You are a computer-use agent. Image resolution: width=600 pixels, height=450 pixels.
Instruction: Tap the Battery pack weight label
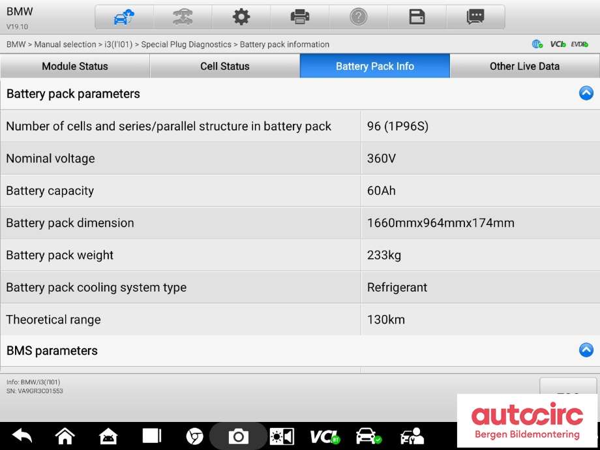[x=60, y=255]
